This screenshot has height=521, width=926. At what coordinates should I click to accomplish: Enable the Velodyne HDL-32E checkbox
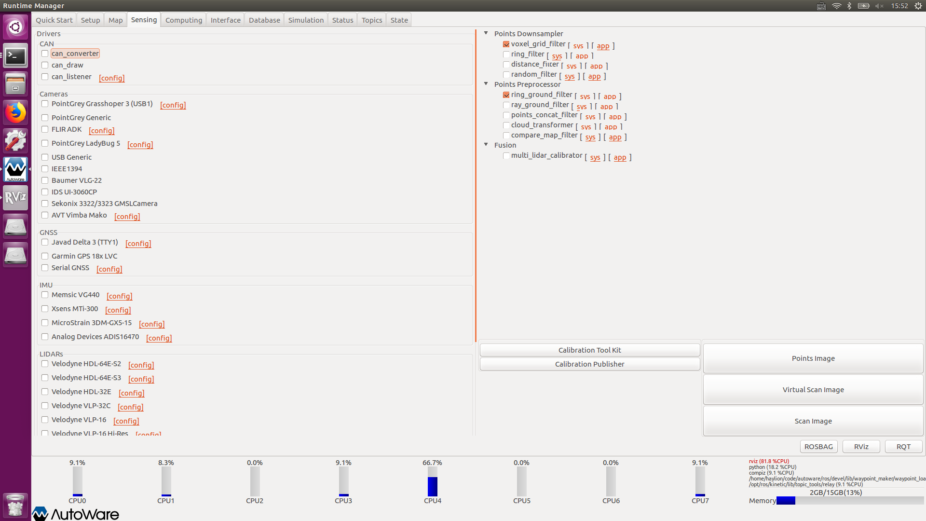tap(45, 392)
